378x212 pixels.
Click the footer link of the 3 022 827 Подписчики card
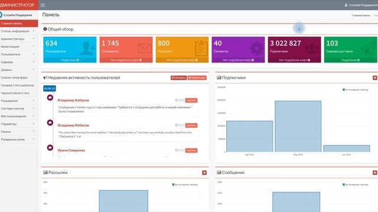(x=294, y=60)
